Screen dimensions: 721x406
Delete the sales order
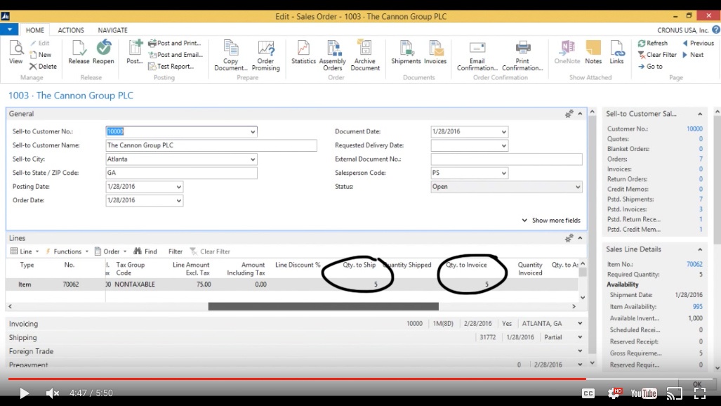tap(44, 66)
